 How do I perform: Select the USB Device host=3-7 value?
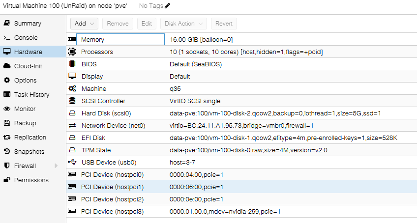point(182,163)
